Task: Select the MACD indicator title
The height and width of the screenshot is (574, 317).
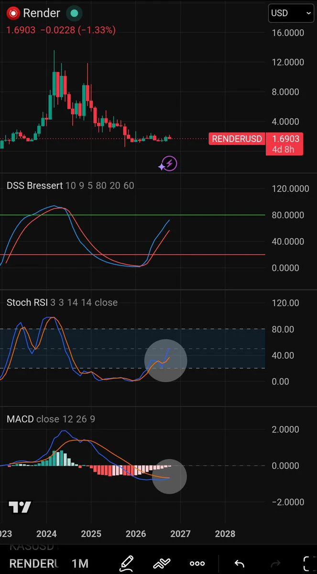Action: pos(20,419)
